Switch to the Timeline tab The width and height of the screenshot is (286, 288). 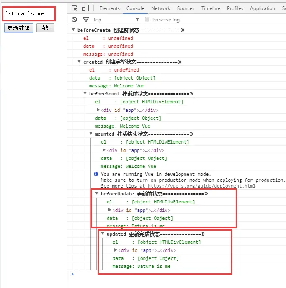tap(211, 8)
